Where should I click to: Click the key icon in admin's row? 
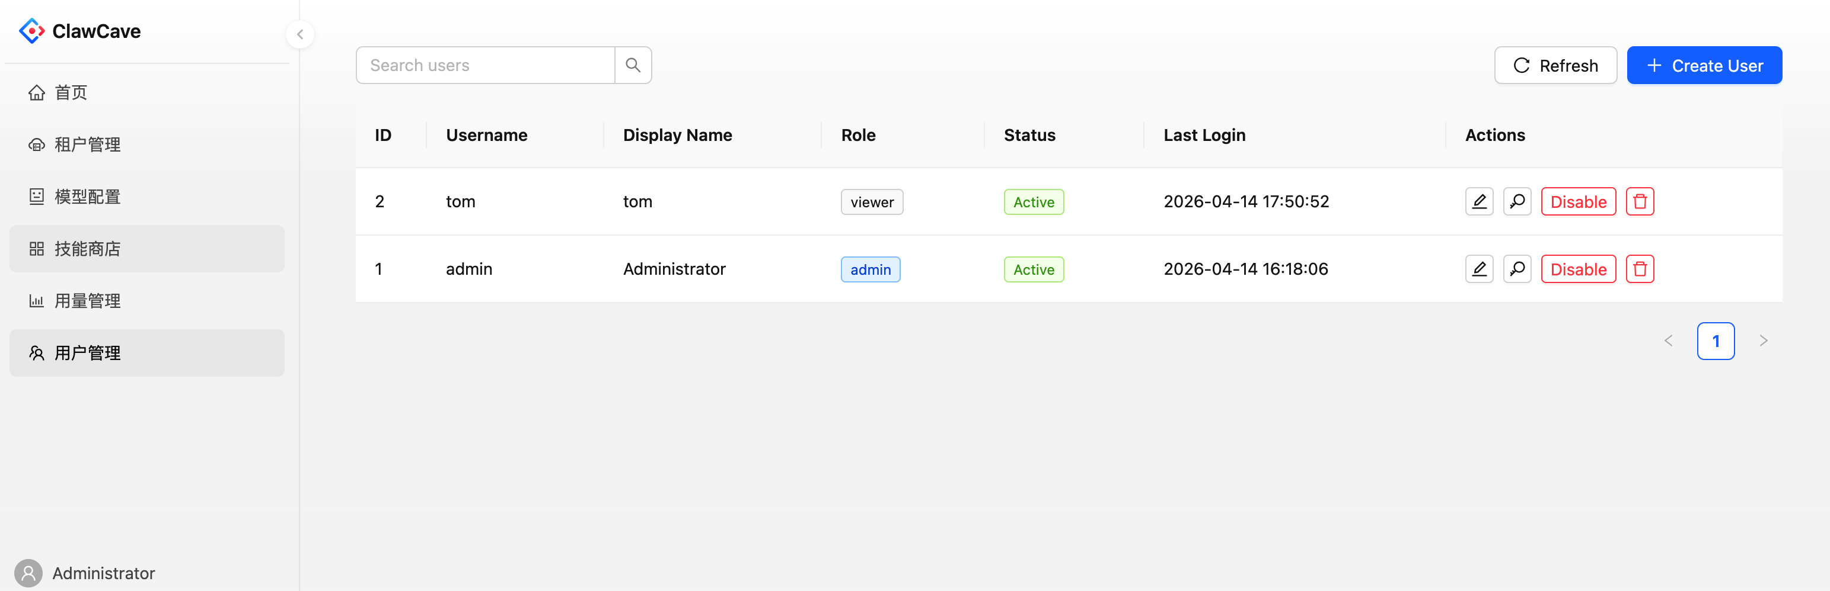[1516, 269]
